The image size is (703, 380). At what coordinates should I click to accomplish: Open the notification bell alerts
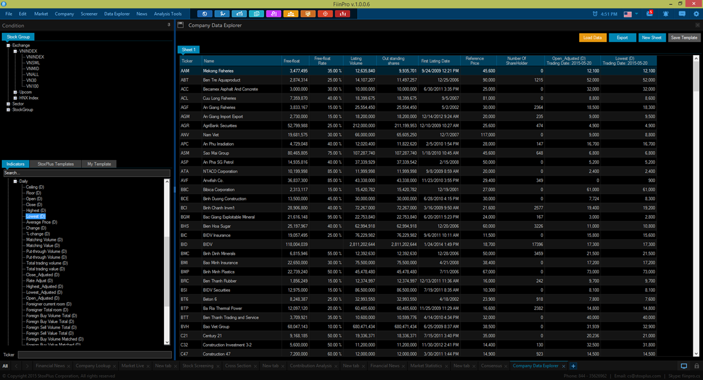click(666, 14)
